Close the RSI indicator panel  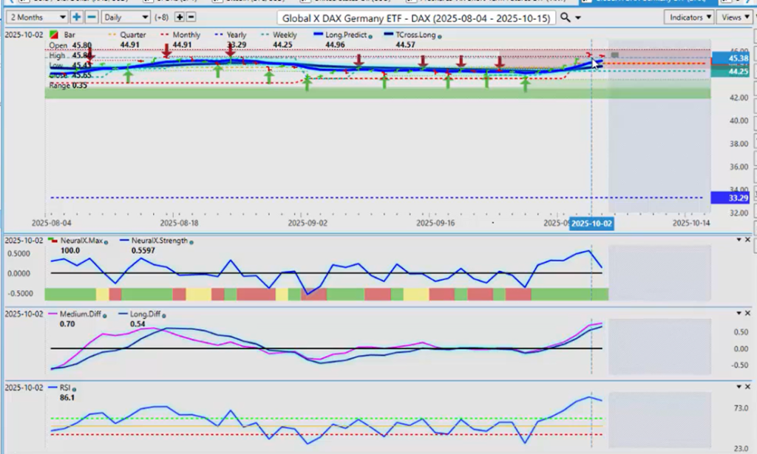coord(747,387)
